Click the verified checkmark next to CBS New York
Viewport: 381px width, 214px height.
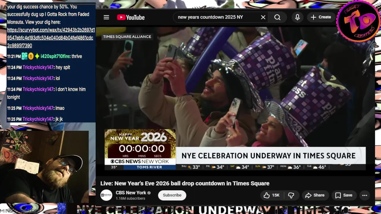pyautogui.click(x=149, y=193)
